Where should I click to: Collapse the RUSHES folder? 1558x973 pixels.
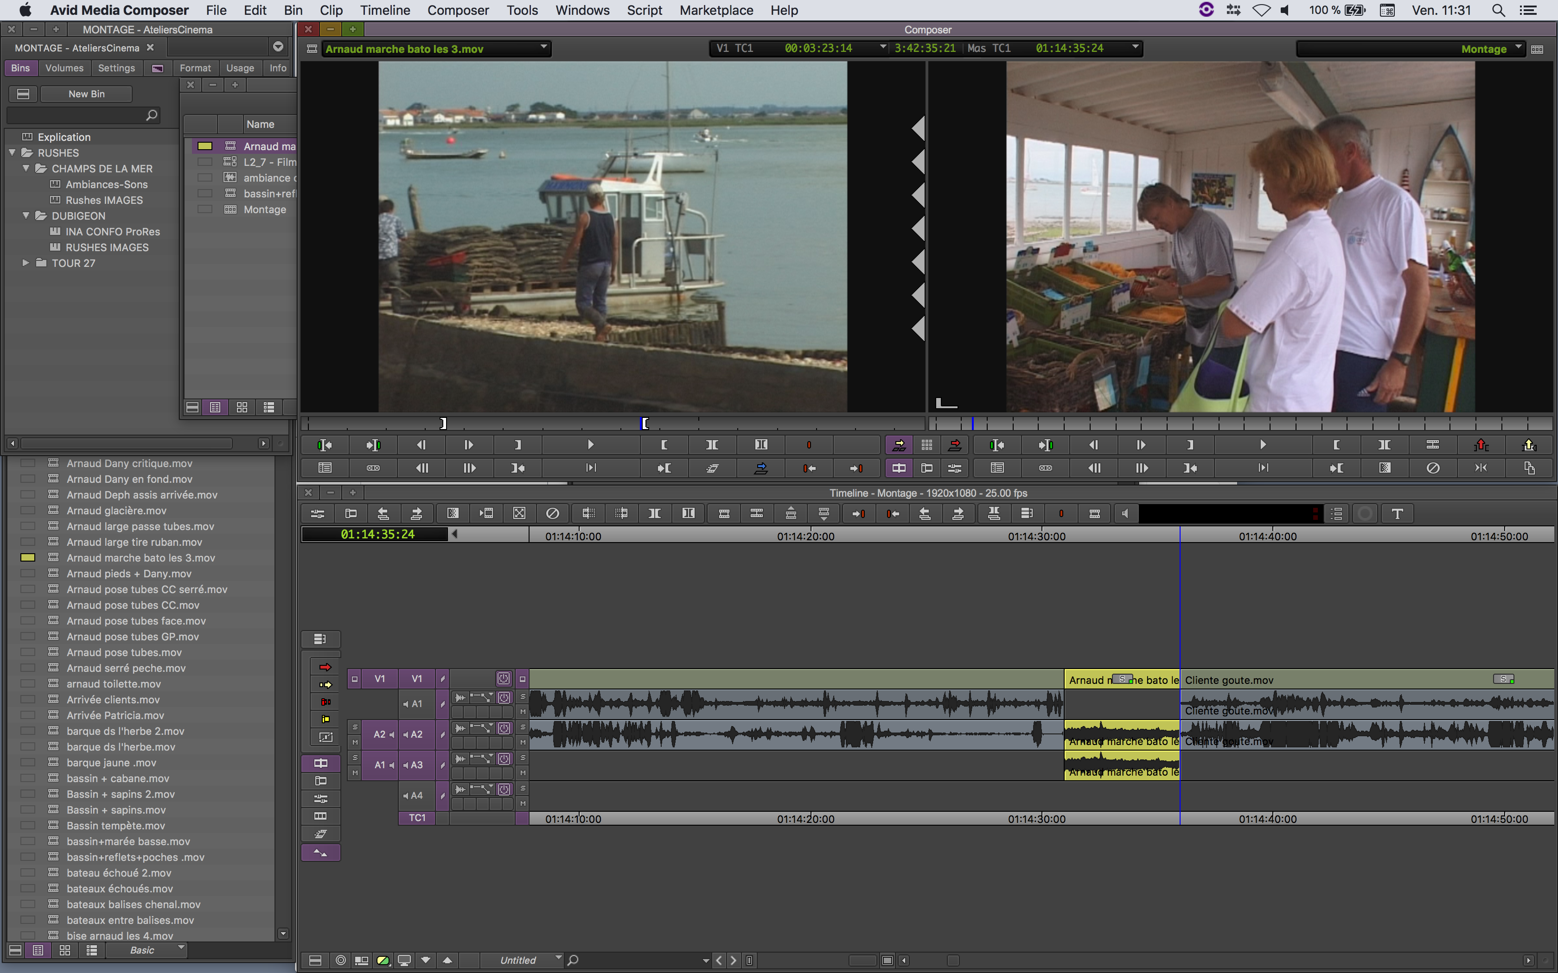(12, 152)
